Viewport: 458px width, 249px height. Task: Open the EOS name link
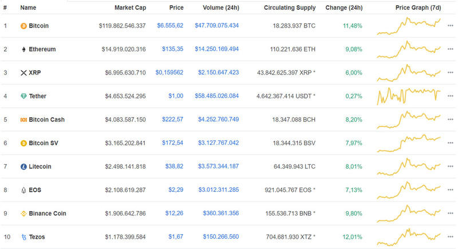35,190
